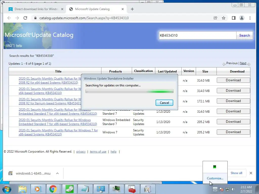259x194 pixels.
Task: Cancel the Standalone Installer search
Action: tap(164, 103)
